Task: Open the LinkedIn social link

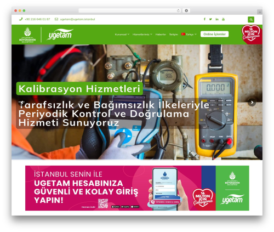Action: click(217, 19)
